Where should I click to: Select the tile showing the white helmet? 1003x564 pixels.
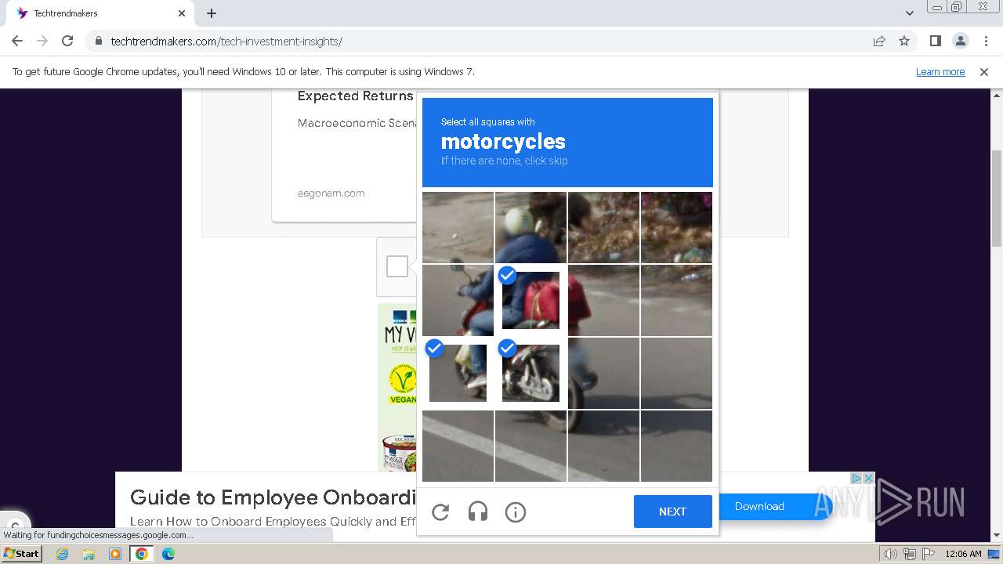[x=530, y=227]
